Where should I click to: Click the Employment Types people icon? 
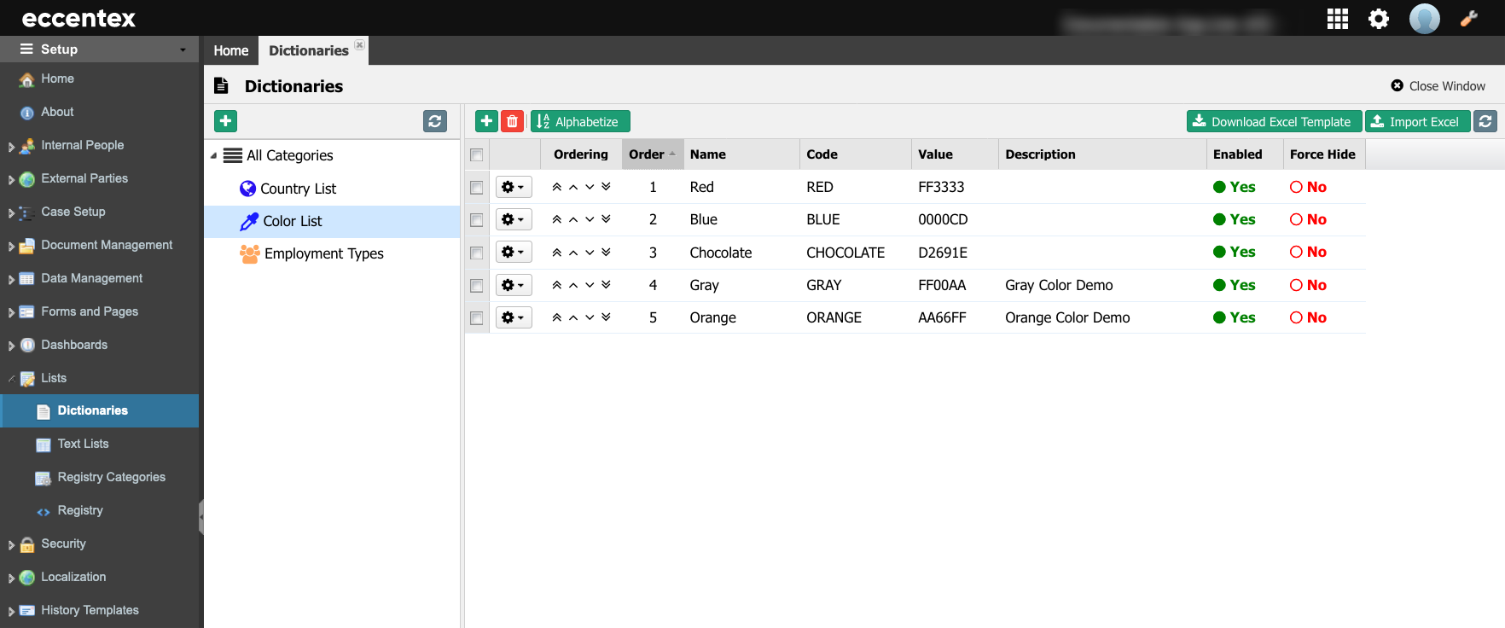coord(250,253)
